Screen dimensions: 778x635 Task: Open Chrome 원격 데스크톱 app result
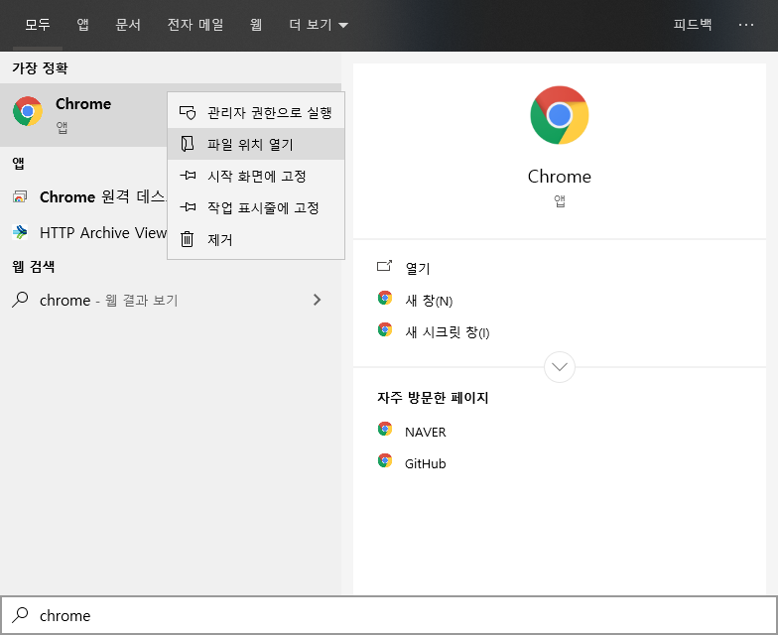(83, 196)
